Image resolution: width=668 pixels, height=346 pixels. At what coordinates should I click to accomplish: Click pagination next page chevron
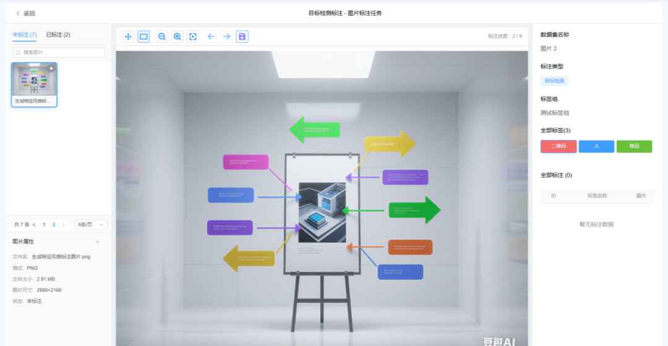point(64,225)
